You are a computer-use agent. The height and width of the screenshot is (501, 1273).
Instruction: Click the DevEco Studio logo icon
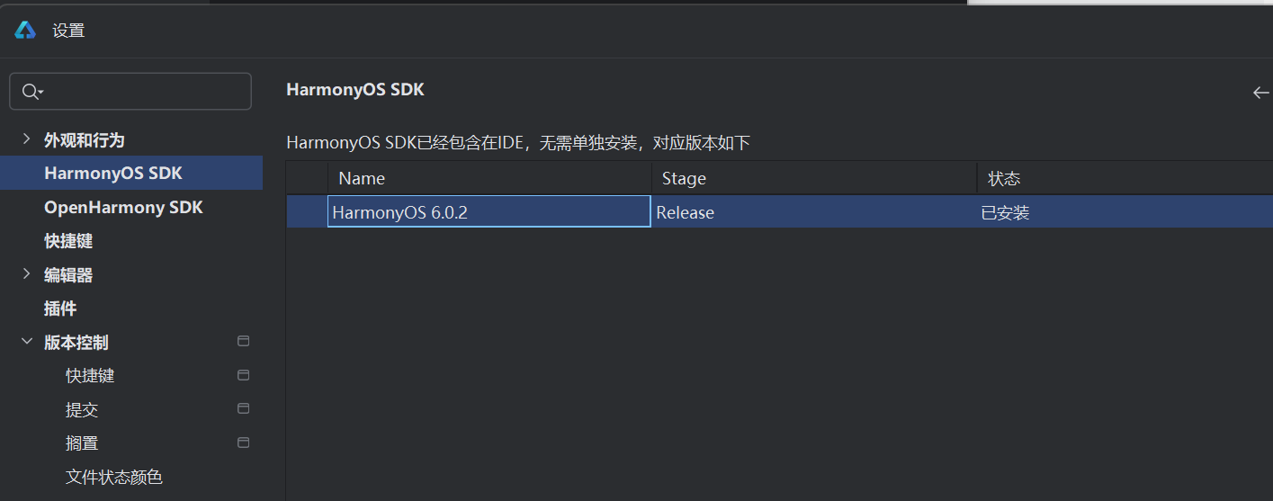tap(25, 31)
